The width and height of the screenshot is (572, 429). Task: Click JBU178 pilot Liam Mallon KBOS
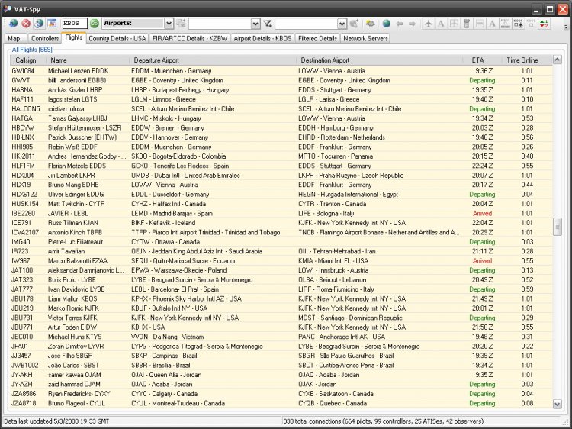[x=72, y=298]
